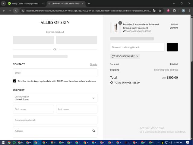This screenshot has width=193, height=145.
Task: Untick the ALLIES newsletter checkbox
Action: (x=15, y=81)
